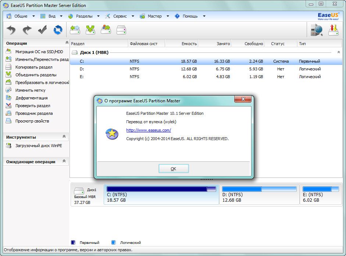The image size is (346, 256).
Task: Click dropdown arrow next to Помощь
Action: coord(204,16)
